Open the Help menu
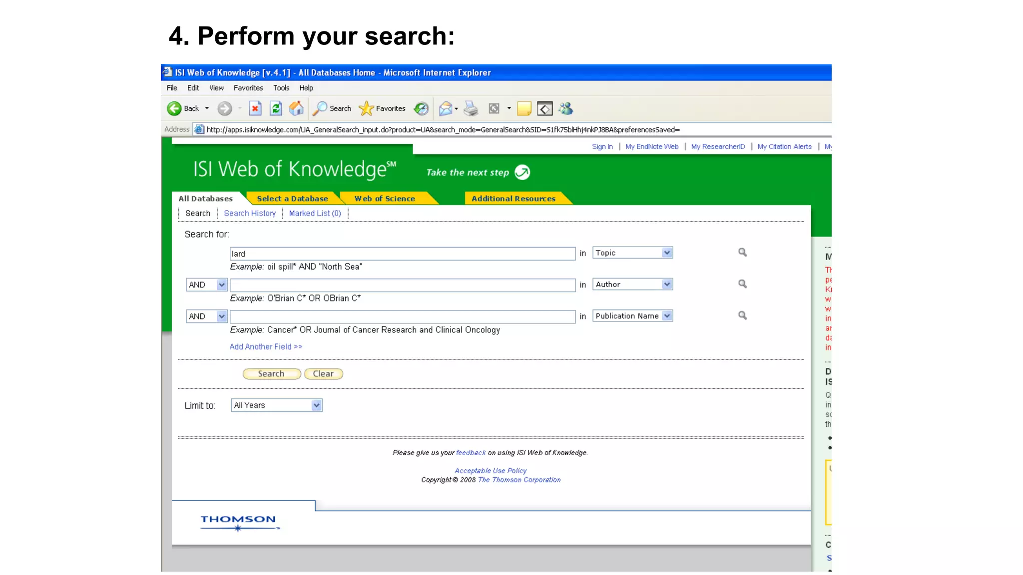This screenshot has height=575, width=1023. click(306, 88)
